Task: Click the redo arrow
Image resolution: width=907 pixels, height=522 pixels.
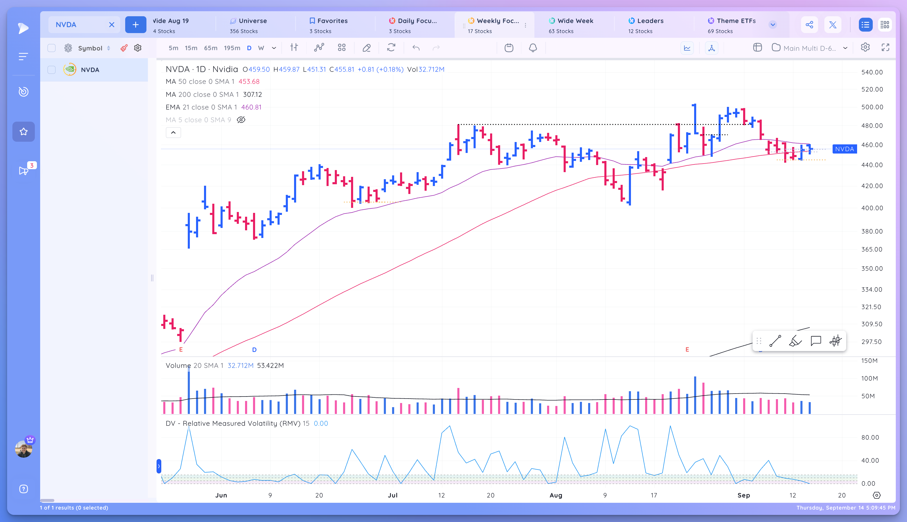Action: tap(436, 48)
